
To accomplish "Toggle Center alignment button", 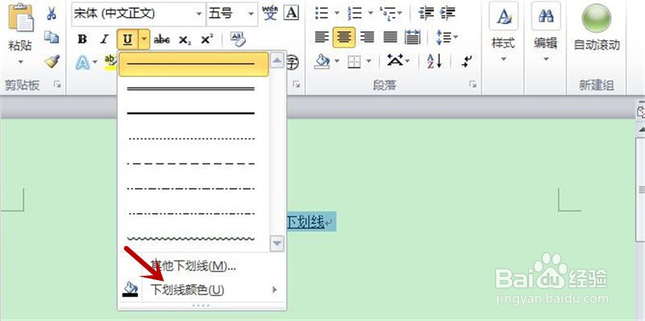I will tap(344, 38).
